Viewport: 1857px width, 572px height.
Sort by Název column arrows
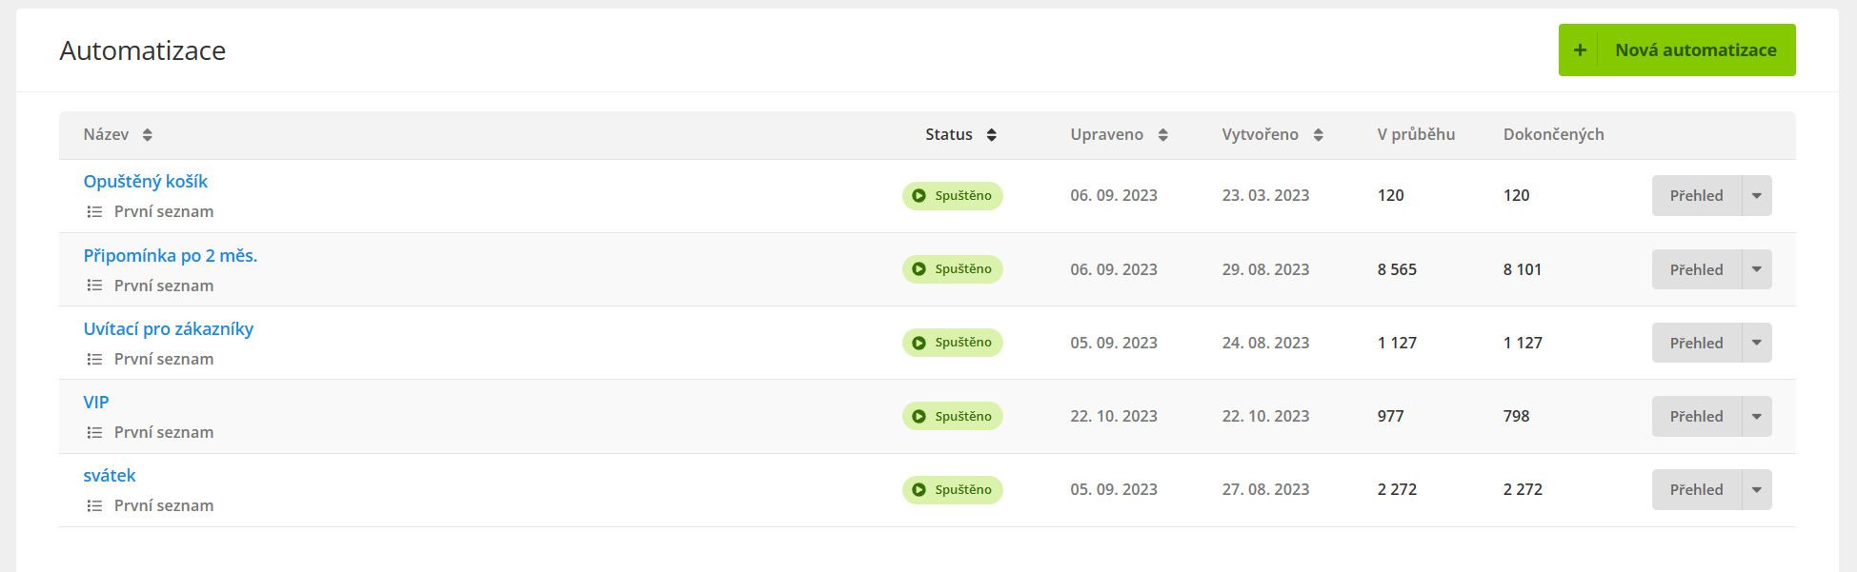148,135
